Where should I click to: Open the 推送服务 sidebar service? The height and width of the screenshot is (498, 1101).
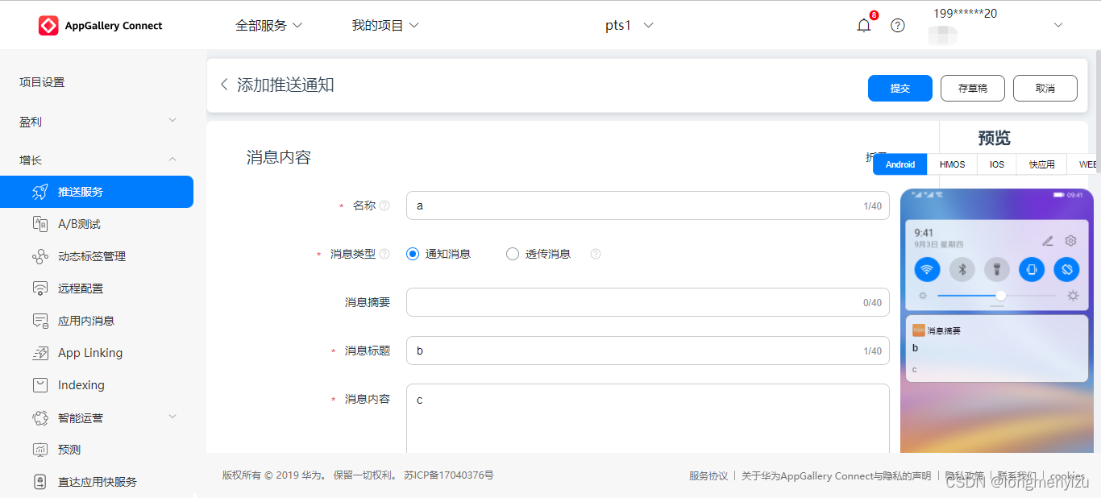click(81, 192)
